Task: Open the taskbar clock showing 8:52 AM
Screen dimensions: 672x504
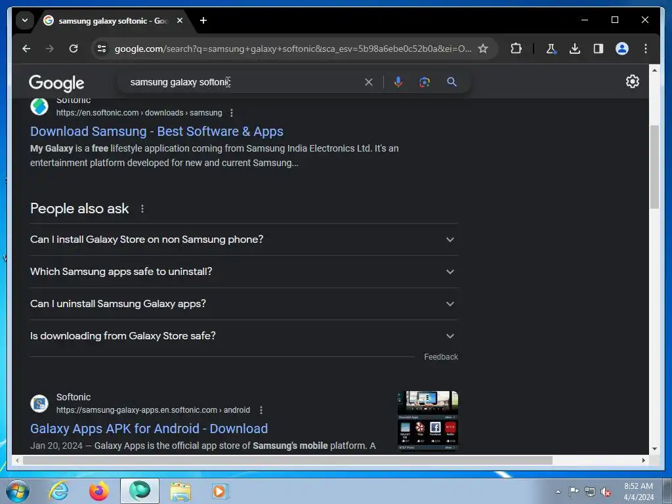Action: click(x=639, y=492)
